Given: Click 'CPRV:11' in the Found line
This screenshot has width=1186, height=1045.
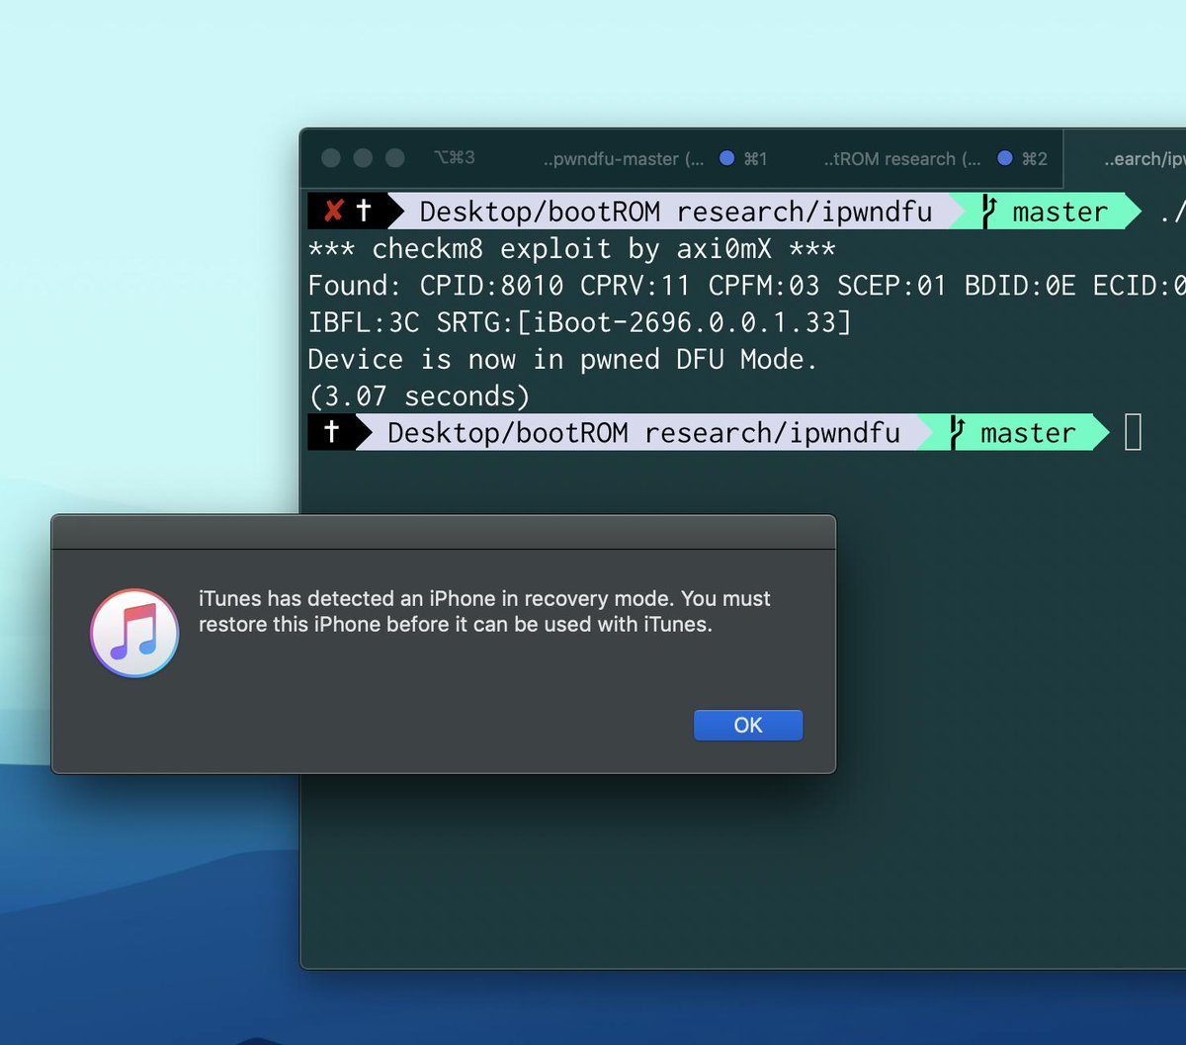Looking at the screenshot, I should click(x=635, y=286).
